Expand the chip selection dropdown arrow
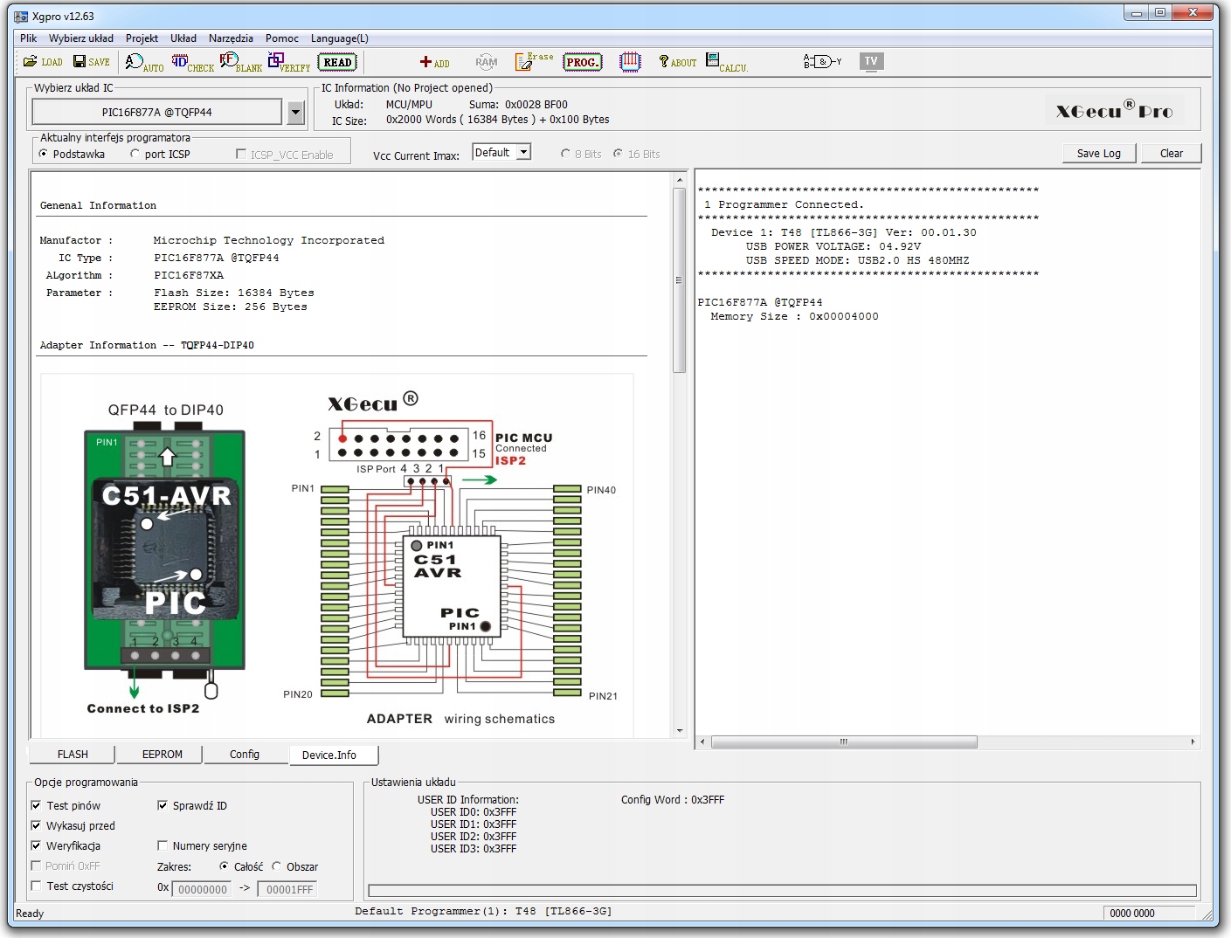The image size is (1231, 938). tap(295, 112)
